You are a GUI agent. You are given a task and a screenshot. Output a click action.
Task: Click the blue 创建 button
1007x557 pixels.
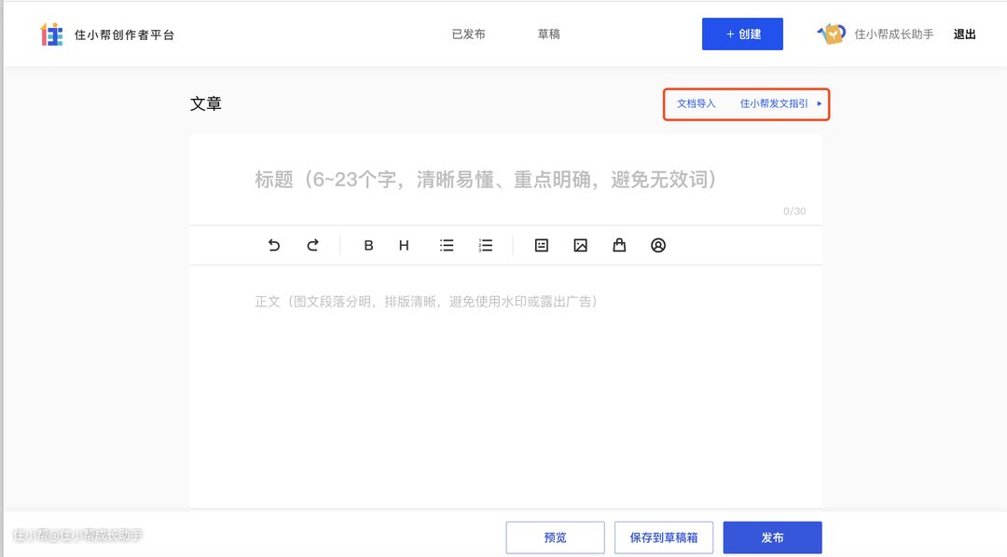pyautogui.click(x=742, y=34)
